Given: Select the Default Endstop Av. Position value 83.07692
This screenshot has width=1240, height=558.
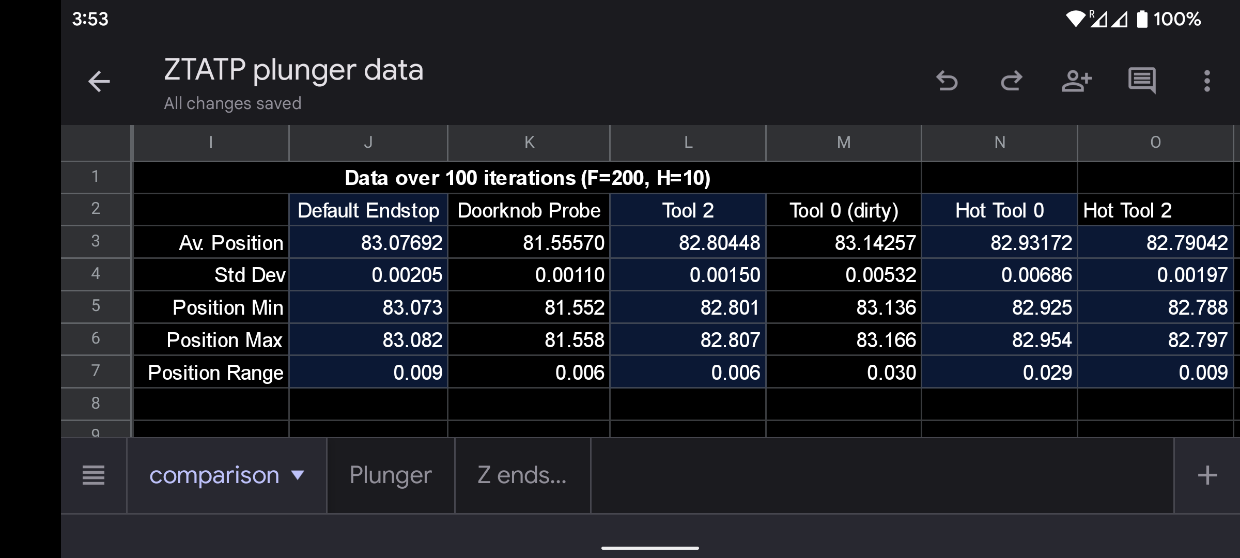Looking at the screenshot, I should pos(368,243).
